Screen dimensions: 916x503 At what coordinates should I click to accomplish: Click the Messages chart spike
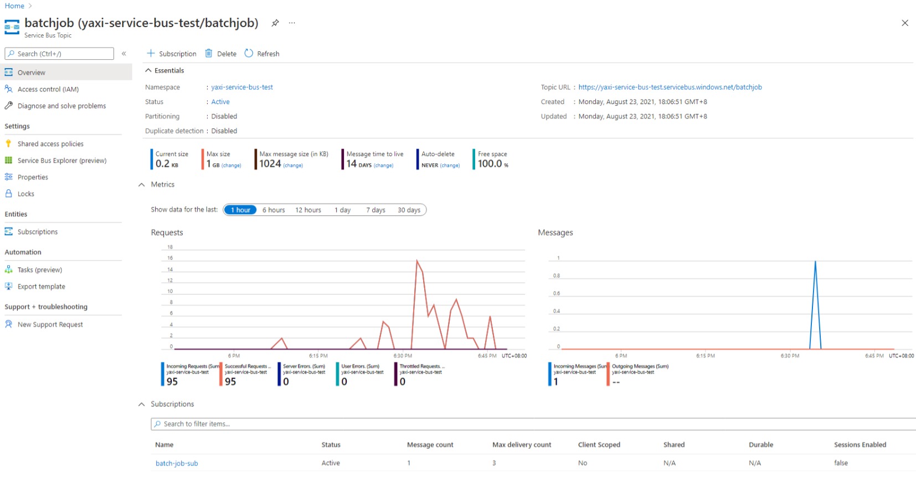(x=815, y=304)
